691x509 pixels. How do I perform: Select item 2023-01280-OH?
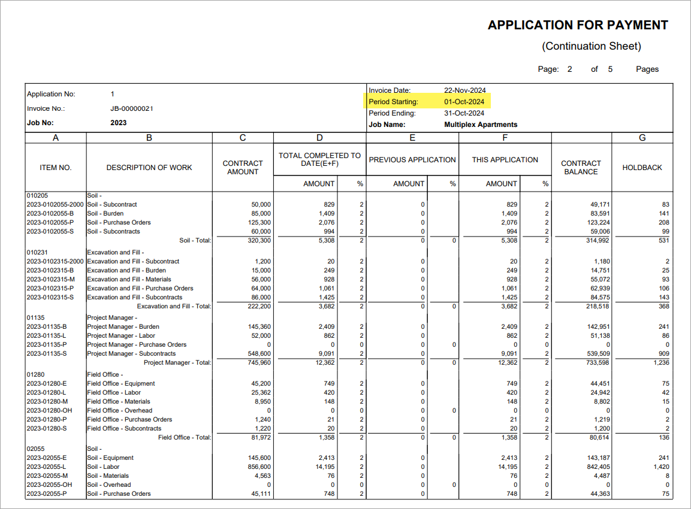tap(49, 410)
